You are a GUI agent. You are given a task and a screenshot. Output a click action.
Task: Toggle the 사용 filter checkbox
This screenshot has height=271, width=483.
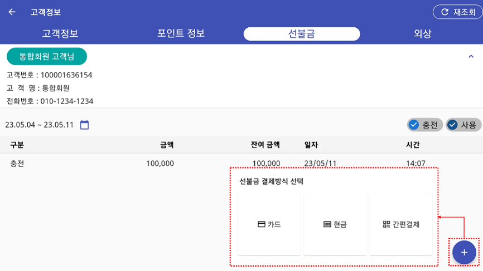[463, 125]
